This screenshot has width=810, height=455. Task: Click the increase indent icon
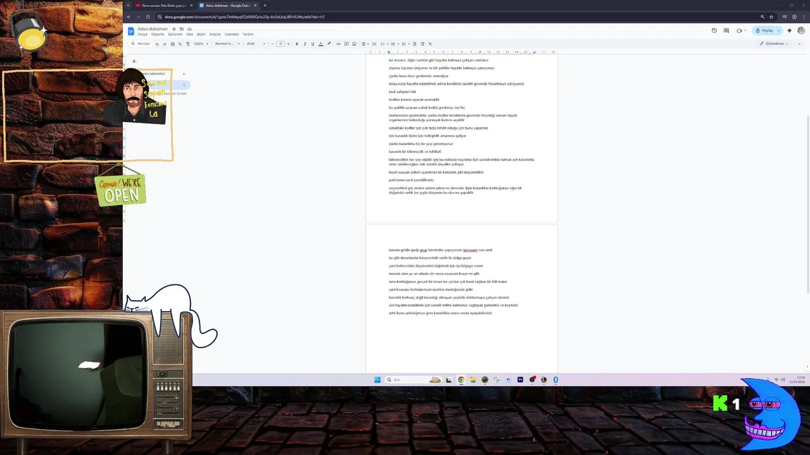pos(422,44)
